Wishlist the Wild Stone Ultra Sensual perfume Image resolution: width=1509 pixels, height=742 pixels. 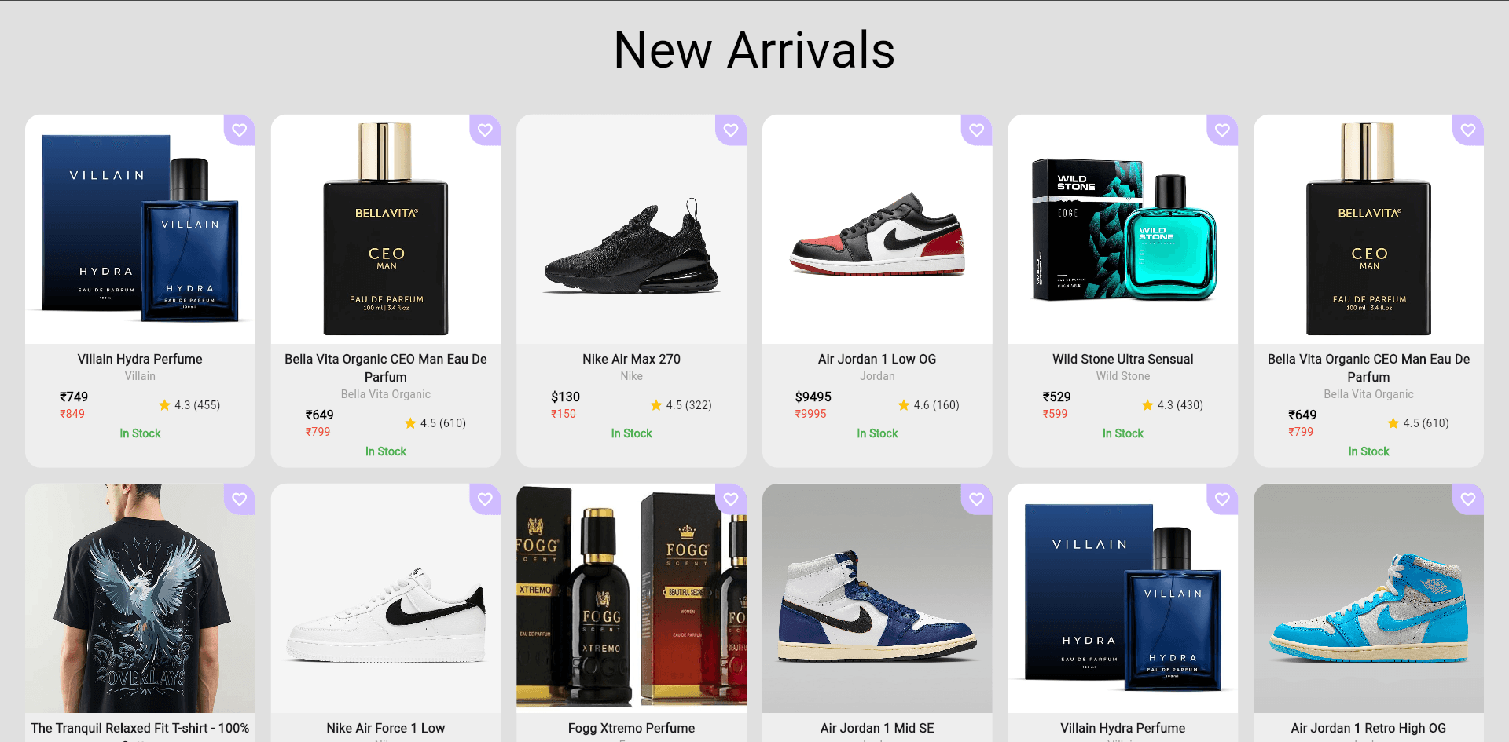pyautogui.click(x=1222, y=130)
